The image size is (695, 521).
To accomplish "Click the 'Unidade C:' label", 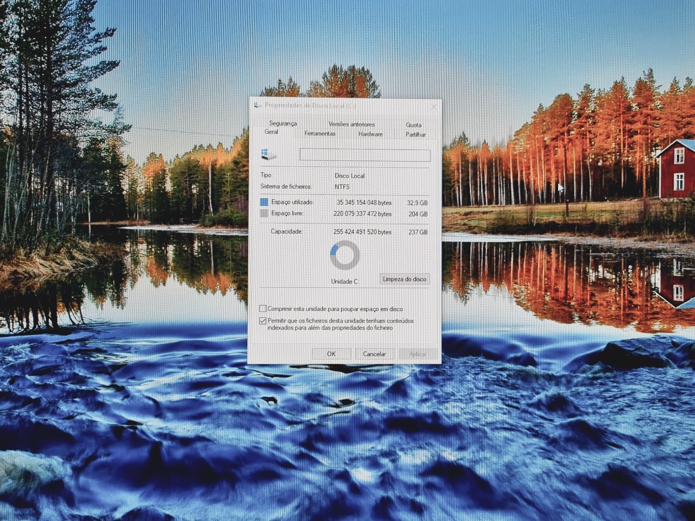I will click(345, 281).
